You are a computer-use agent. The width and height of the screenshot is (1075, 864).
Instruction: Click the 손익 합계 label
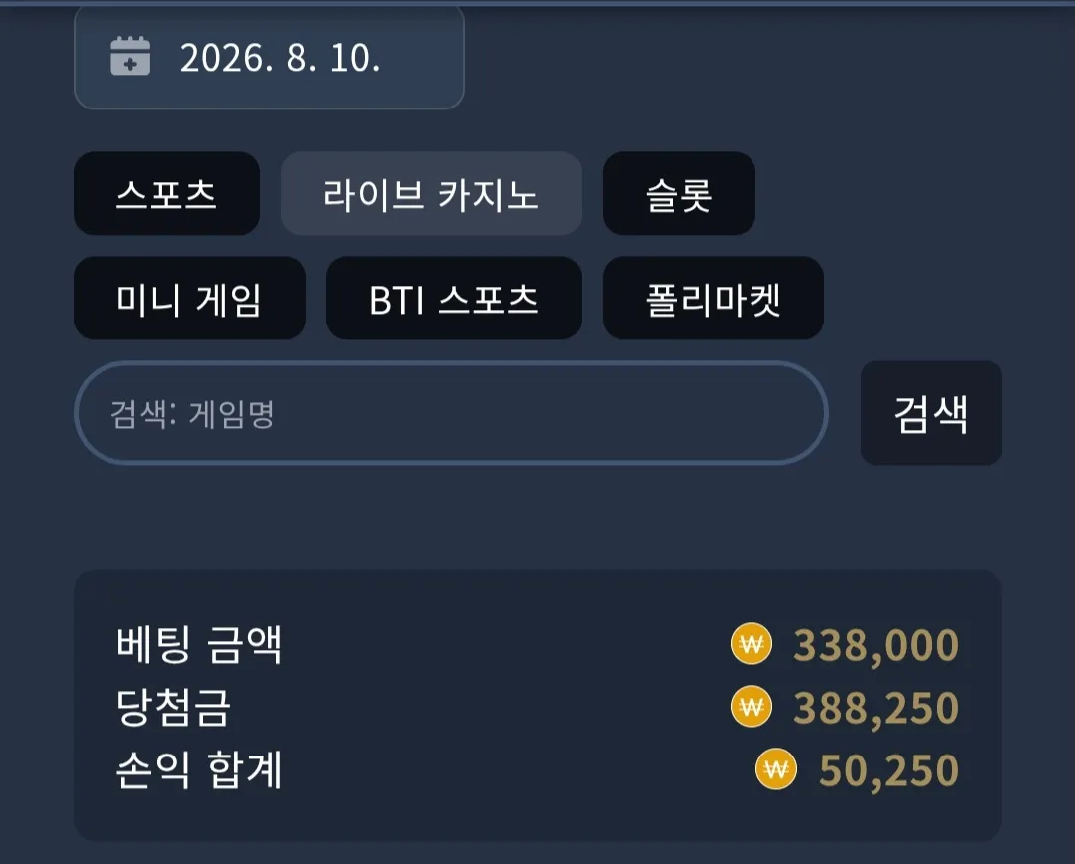[199, 769]
